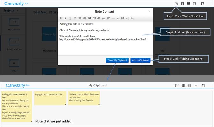Insert image into the note

[x=89, y=18]
